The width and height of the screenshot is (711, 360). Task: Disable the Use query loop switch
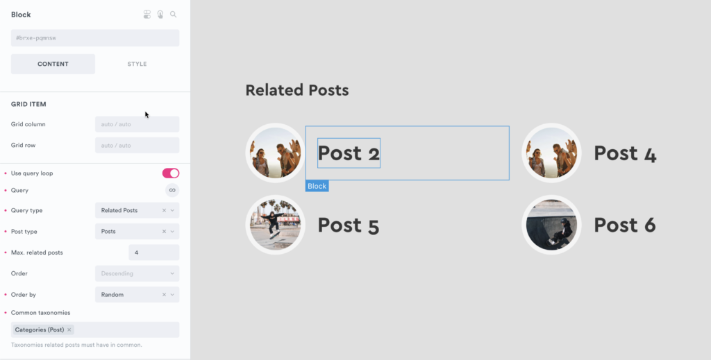point(170,173)
